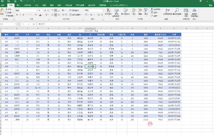
Task: Cut the selection with the scissors icon
Action: pyautogui.click(x=7, y=9)
